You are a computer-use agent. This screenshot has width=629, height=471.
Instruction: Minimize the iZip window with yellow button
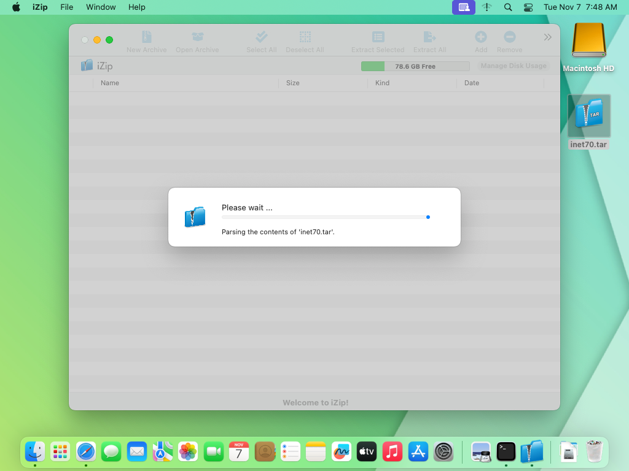[x=97, y=40]
